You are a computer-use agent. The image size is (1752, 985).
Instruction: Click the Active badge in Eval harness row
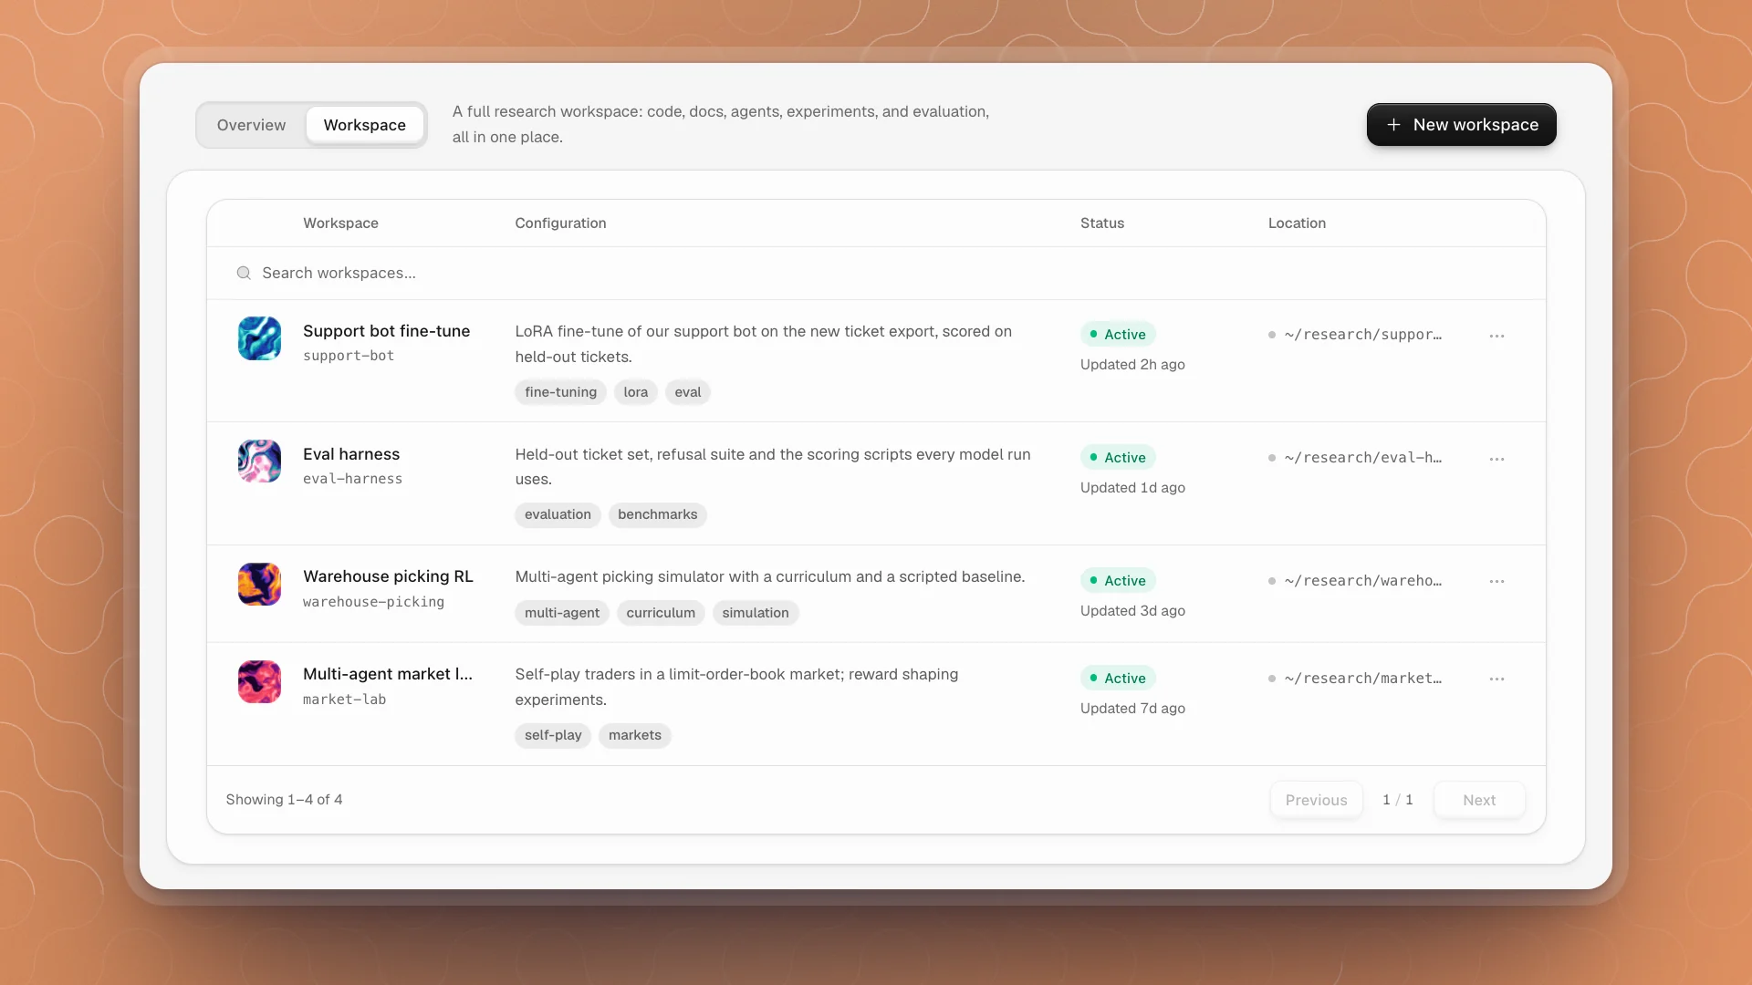point(1118,457)
